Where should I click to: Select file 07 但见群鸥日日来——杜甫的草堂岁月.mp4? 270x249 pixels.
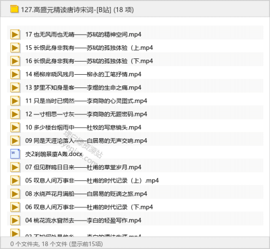point(83,167)
